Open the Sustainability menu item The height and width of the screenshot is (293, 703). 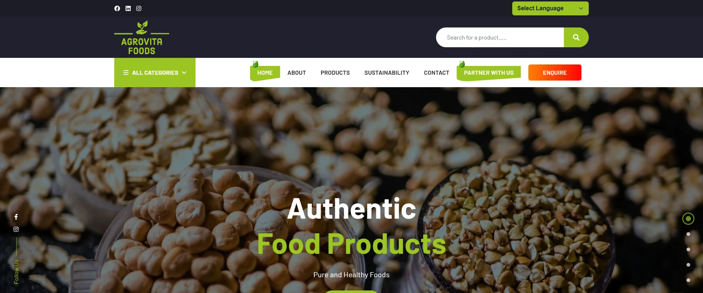point(387,73)
